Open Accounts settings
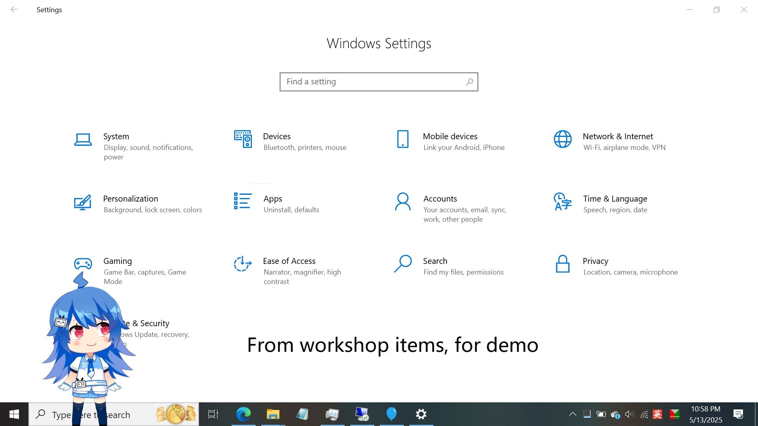 pos(440,199)
